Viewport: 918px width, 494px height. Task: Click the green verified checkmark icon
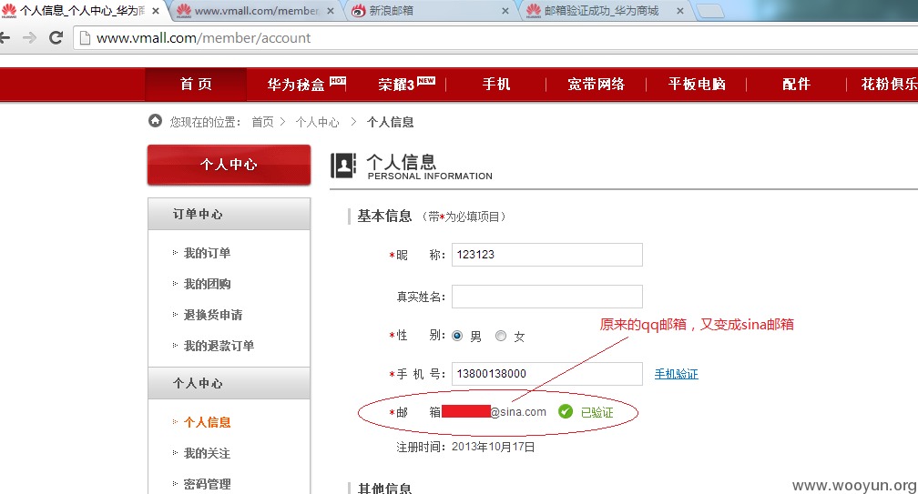point(565,411)
